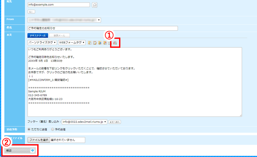Image resolution: width=257 pixels, height=157 pixels.
Task: Click the 本文へ挿入 button
Action: 114,122
